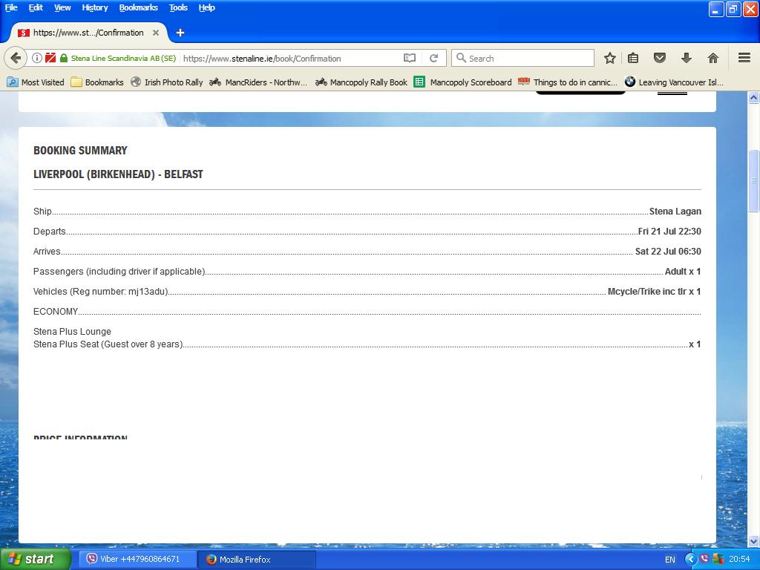Click arrival time Sat 22 Jul 06:30

(x=668, y=252)
